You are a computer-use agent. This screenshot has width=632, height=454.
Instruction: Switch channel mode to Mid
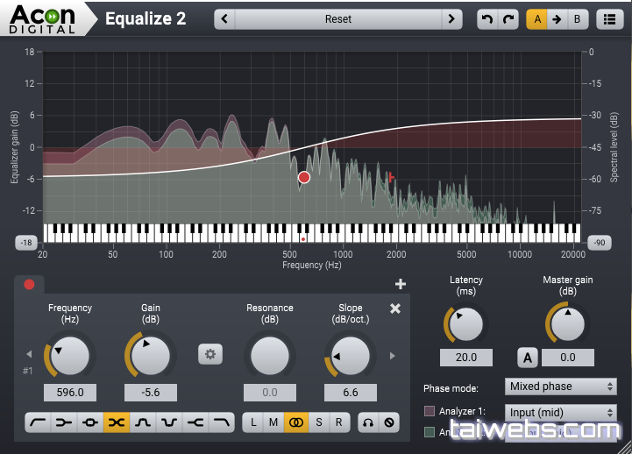pyautogui.click(x=273, y=422)
